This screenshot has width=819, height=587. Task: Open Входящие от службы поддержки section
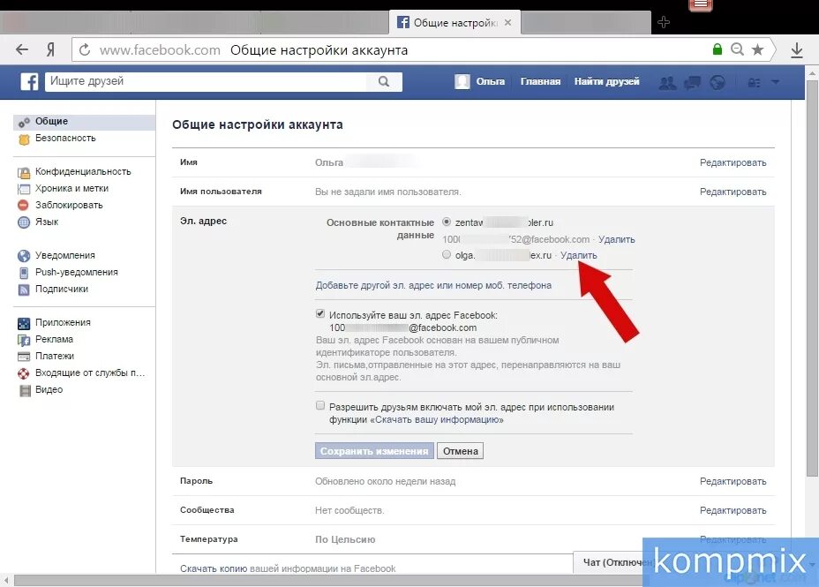[x=89, y=373]
